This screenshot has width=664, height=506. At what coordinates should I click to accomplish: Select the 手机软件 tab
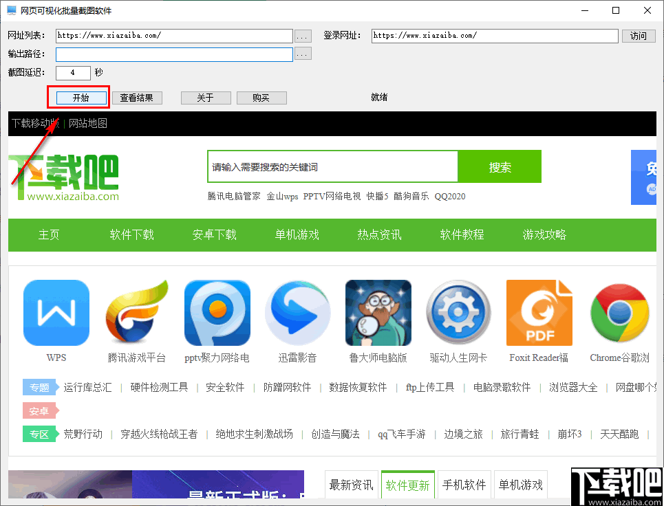(464, 484)
